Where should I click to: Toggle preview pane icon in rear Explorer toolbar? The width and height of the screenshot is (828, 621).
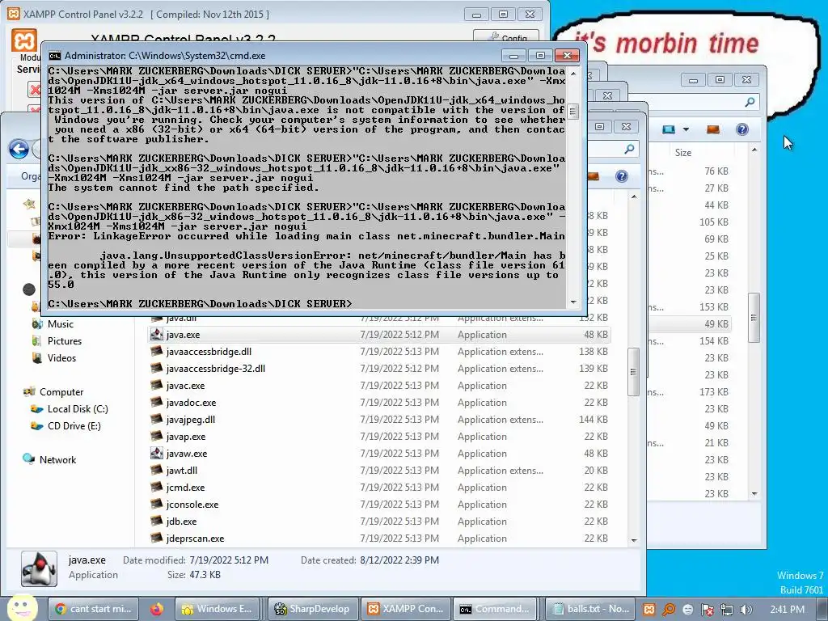pos(713,129)
